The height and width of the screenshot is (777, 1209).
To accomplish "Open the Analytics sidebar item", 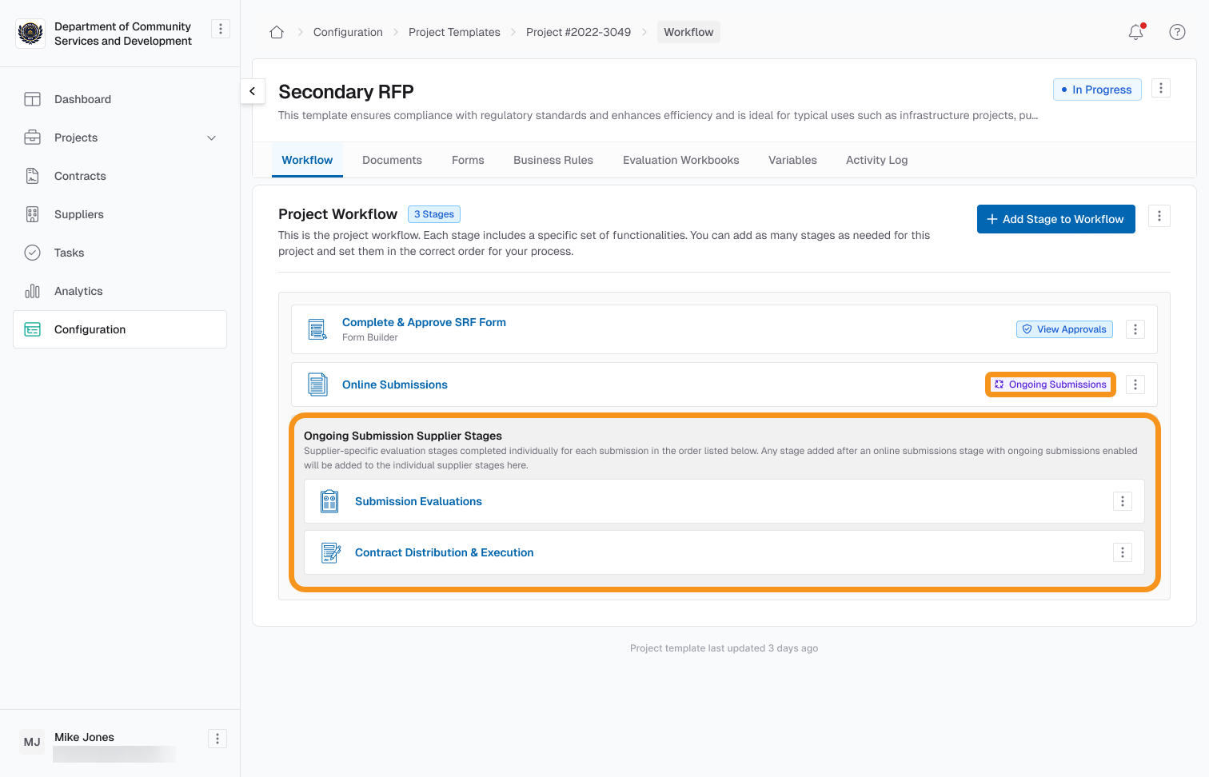I will [x=78, y=291].
